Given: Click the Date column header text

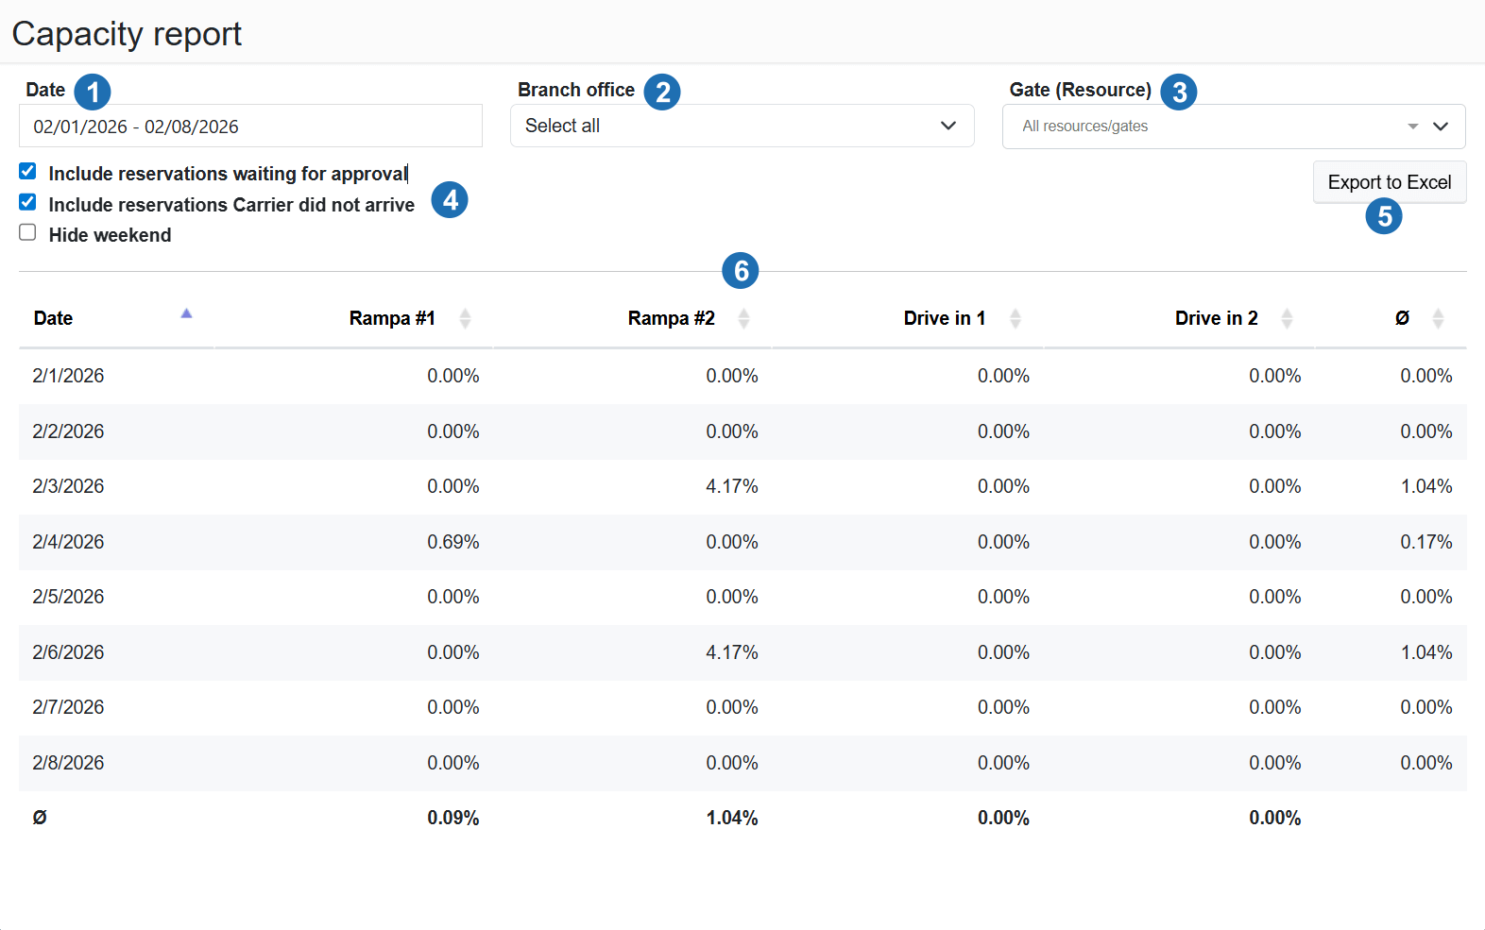Looking at the screenshot, I should (54, 318).
